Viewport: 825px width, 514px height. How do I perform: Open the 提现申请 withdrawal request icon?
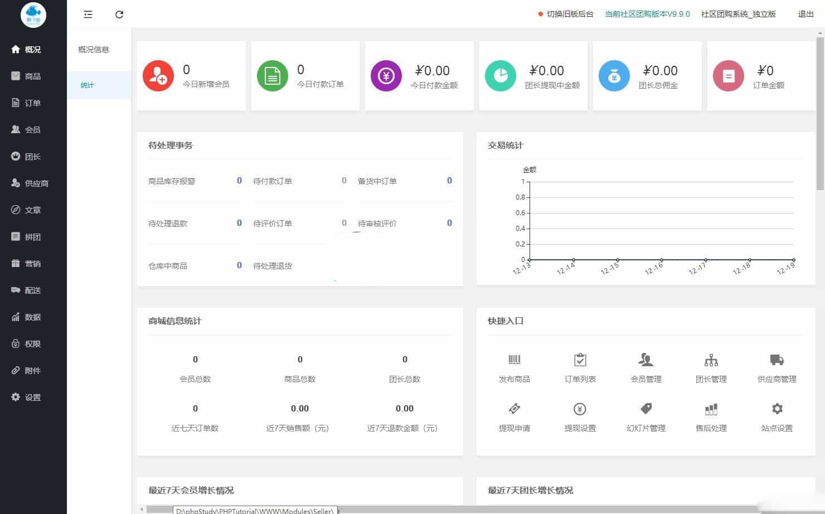514,409
